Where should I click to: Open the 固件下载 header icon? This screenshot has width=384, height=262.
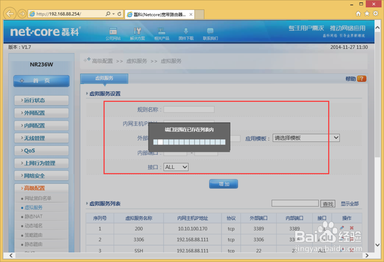(186, 33)
